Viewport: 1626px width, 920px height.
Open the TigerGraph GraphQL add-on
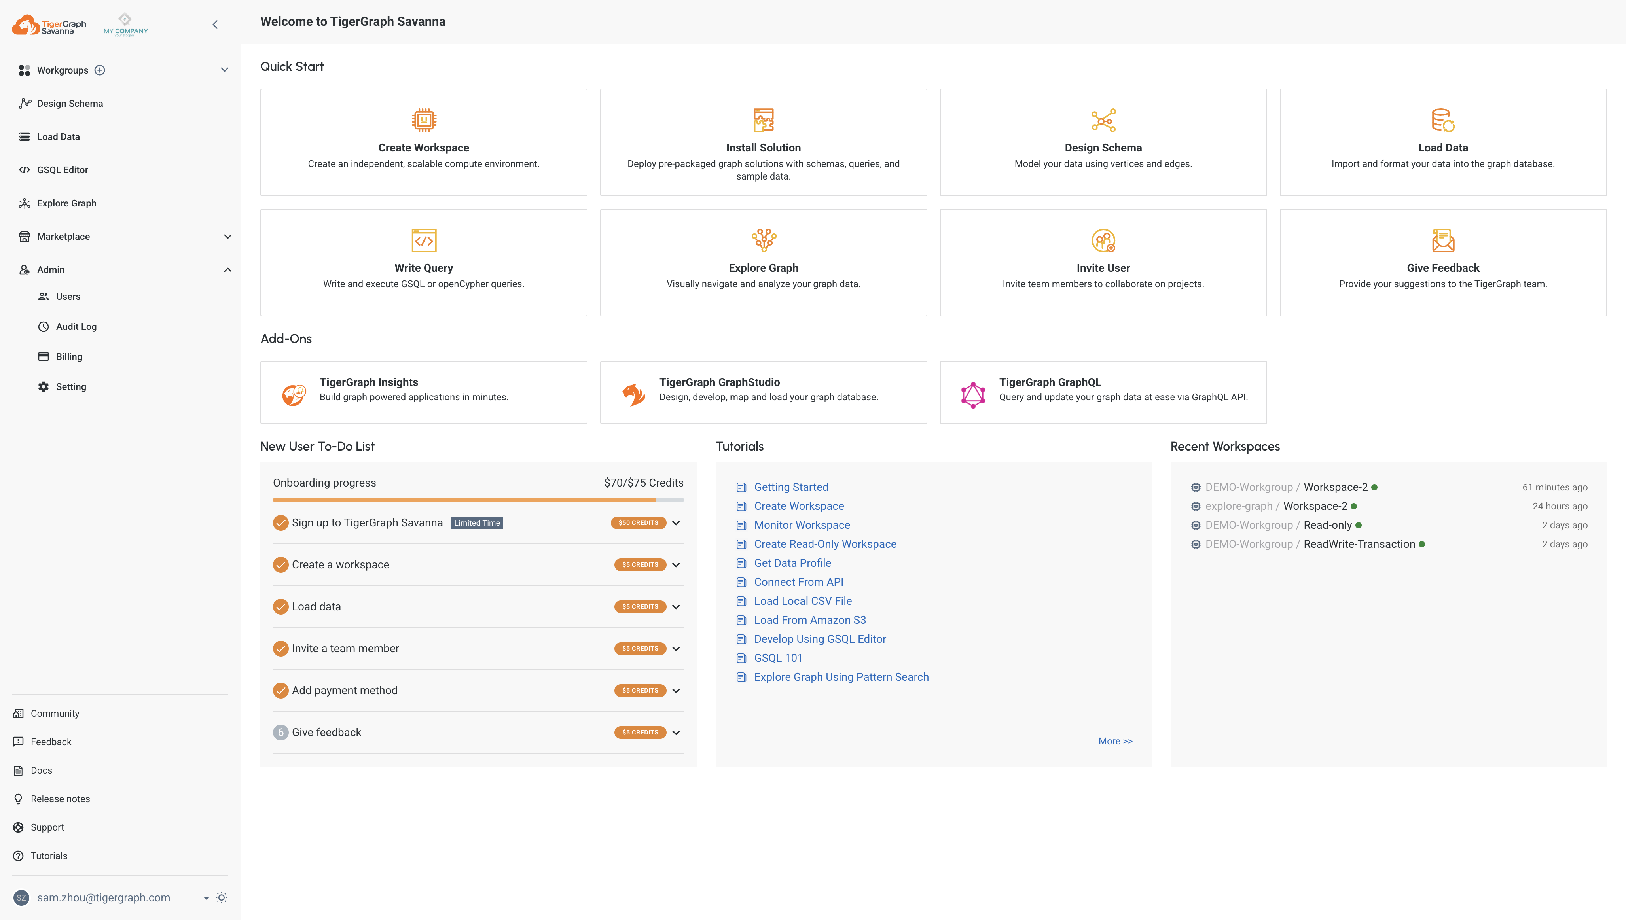(x=1103, y=392)
